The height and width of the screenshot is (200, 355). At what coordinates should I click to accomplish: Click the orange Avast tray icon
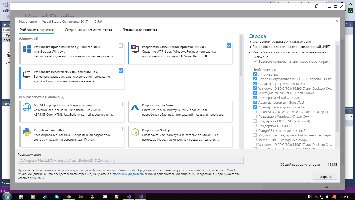pyautogui.click(x=334, y=197)
